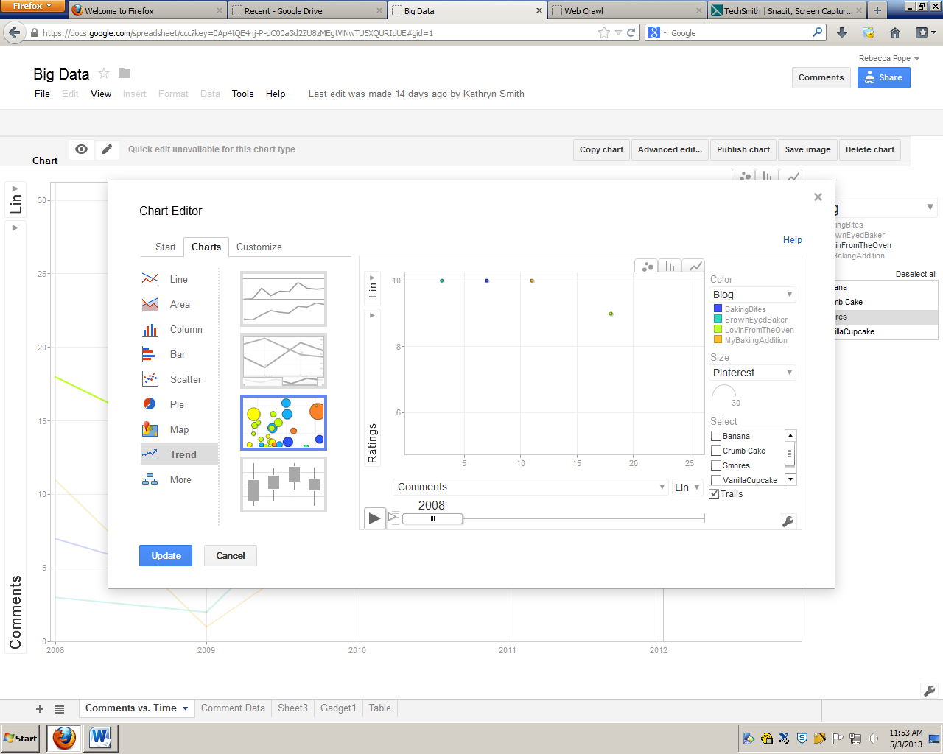The height and width of the screenshot is (754, 943).
Task: Switch to the Customize tab
Action: click(x=259, y=247)
